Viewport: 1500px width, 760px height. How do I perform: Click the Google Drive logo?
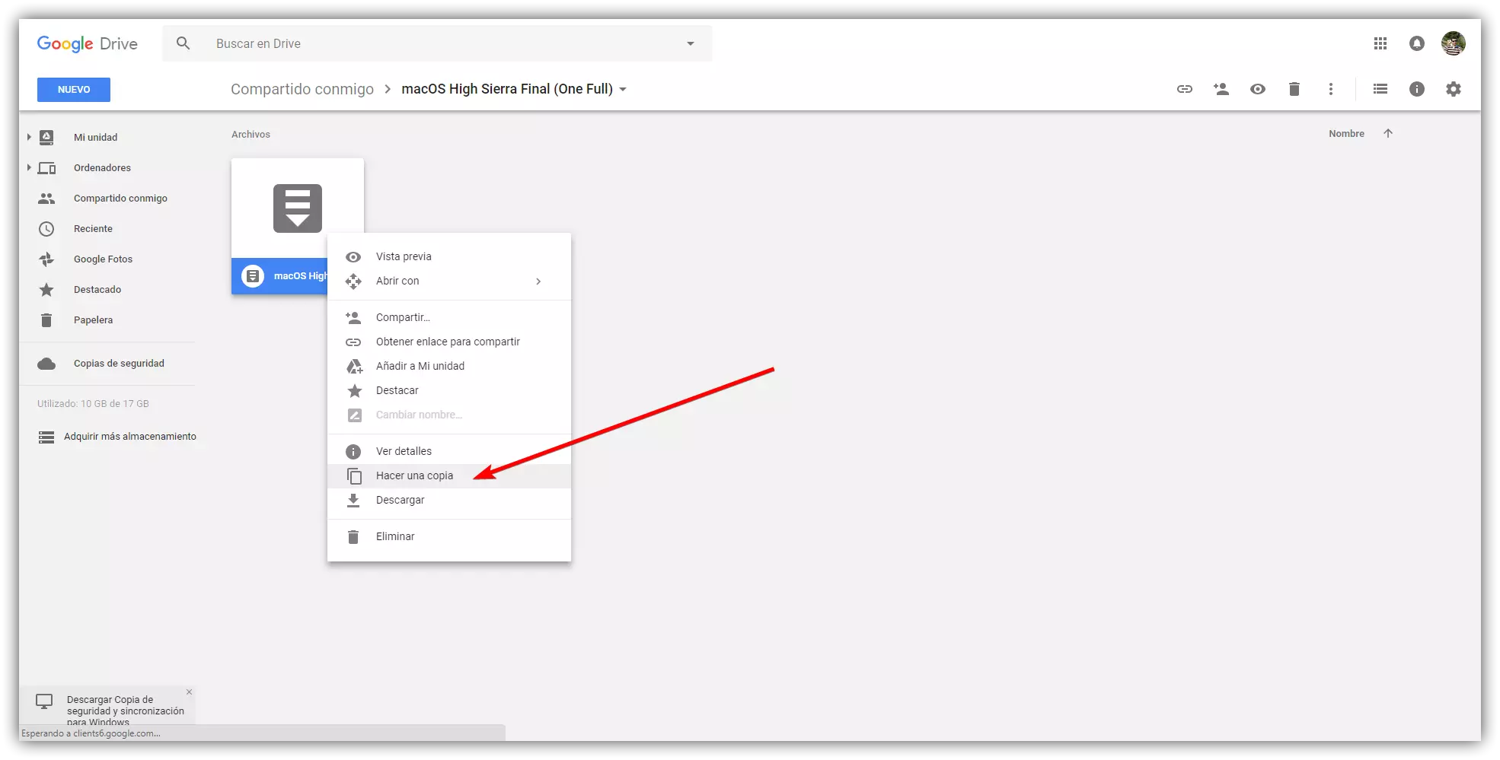coord(87,43)
